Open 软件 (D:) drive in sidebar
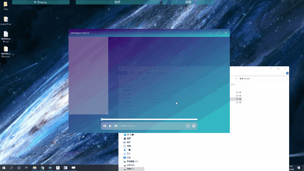 click(130, 165)
